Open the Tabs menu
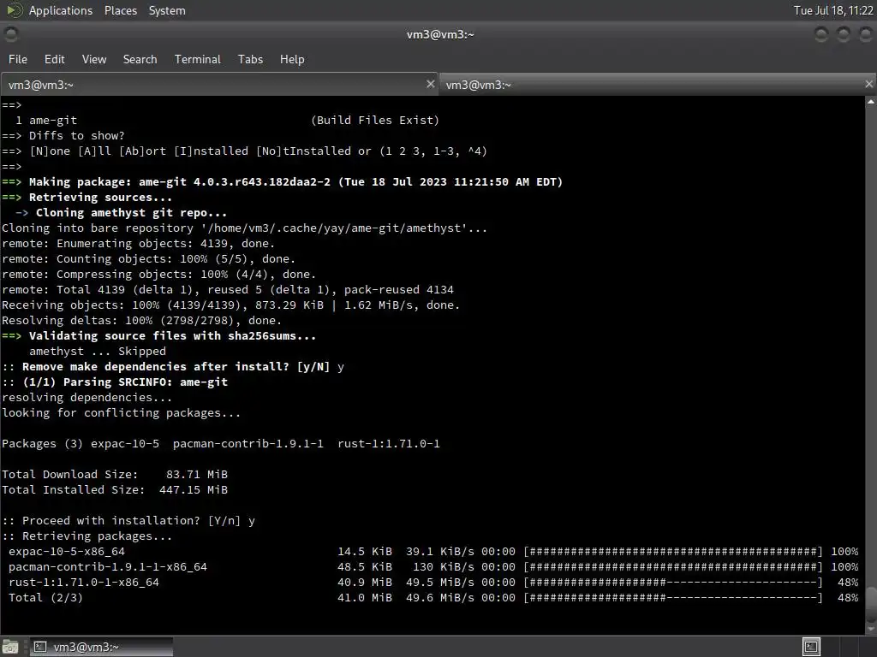877x657 pixels. (250, 59)
